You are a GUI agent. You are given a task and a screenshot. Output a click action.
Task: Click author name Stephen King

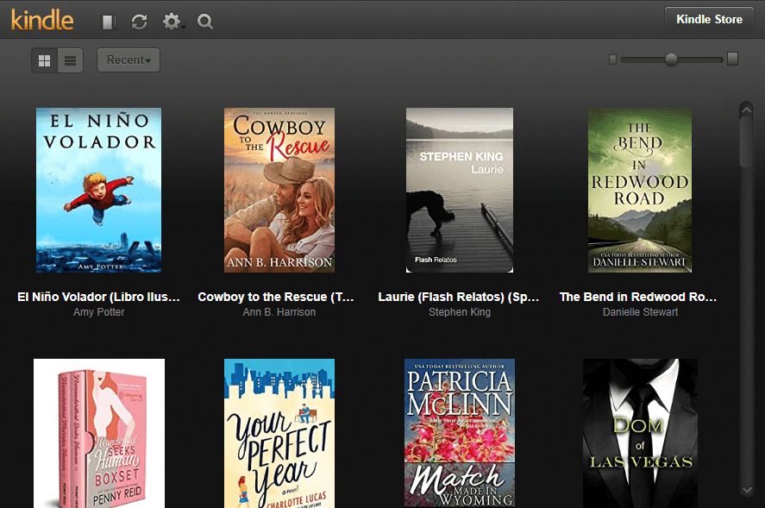pyautogui.click(x=460, y=312)
